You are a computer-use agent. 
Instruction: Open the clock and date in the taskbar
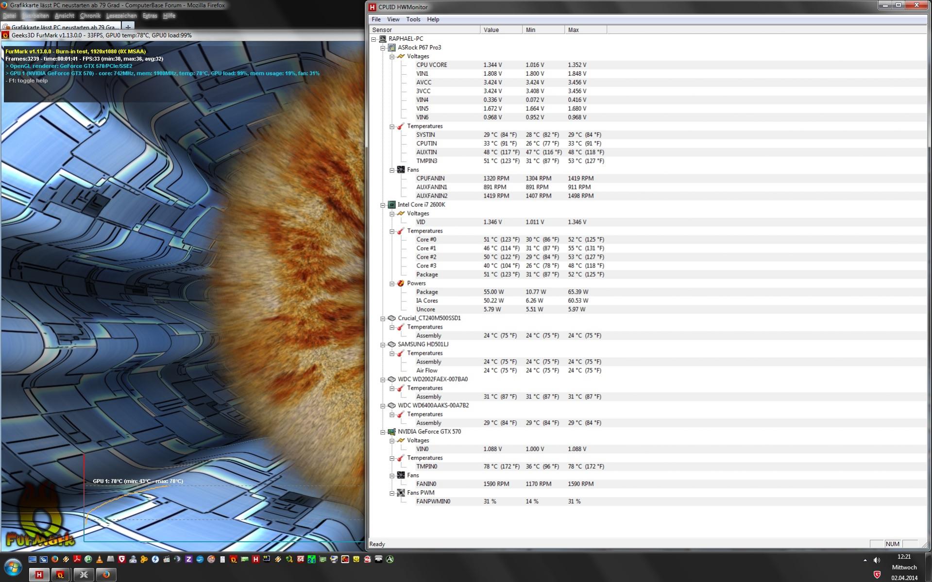click(904, 567)
